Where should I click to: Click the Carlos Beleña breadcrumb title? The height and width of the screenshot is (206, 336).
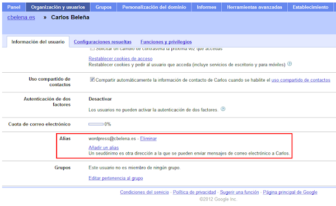pos(70,17)
